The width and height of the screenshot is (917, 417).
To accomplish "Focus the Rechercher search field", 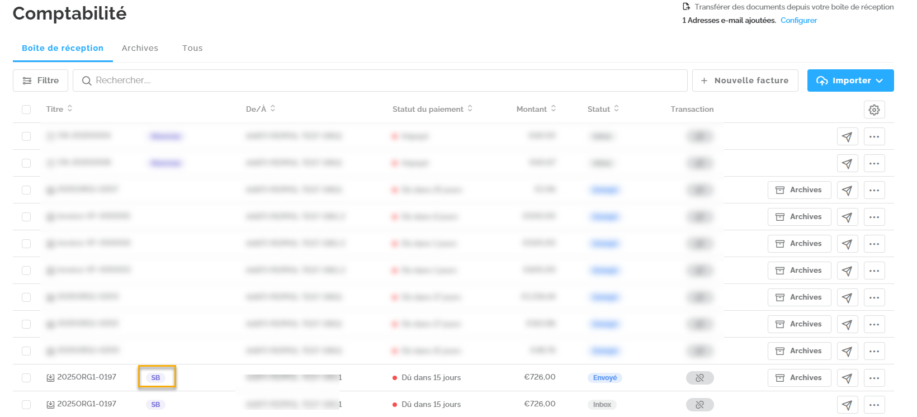I will [x=380, y=80].
